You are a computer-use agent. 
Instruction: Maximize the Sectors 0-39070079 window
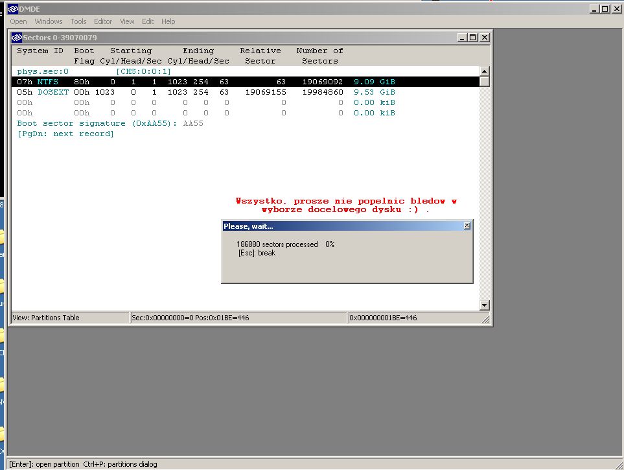pyautogui.click(x=473, y=38)
